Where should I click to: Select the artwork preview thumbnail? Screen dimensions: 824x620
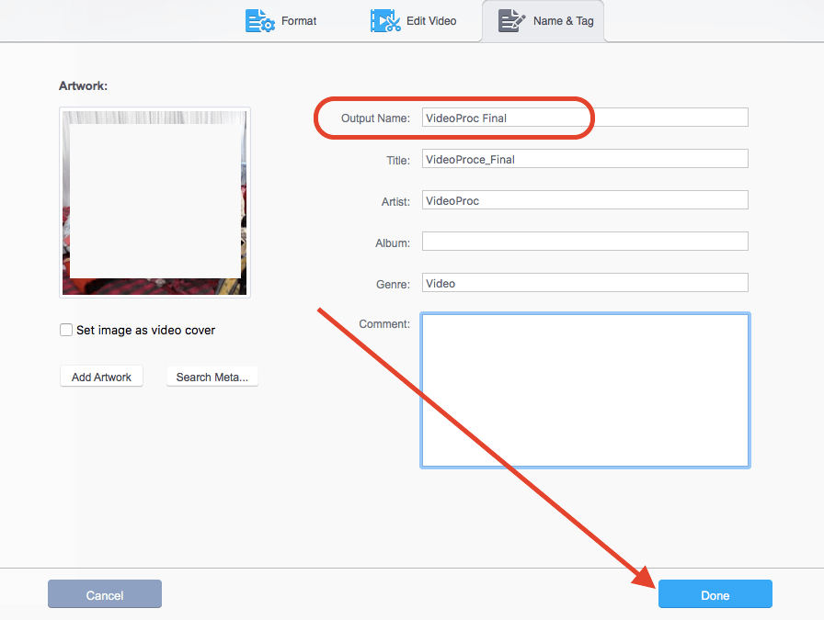click(155, 203)
